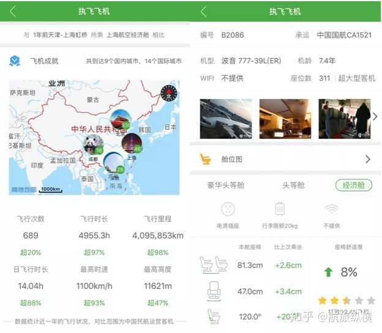Tap 上海航空经济舱 comparison text

point(128,35)
